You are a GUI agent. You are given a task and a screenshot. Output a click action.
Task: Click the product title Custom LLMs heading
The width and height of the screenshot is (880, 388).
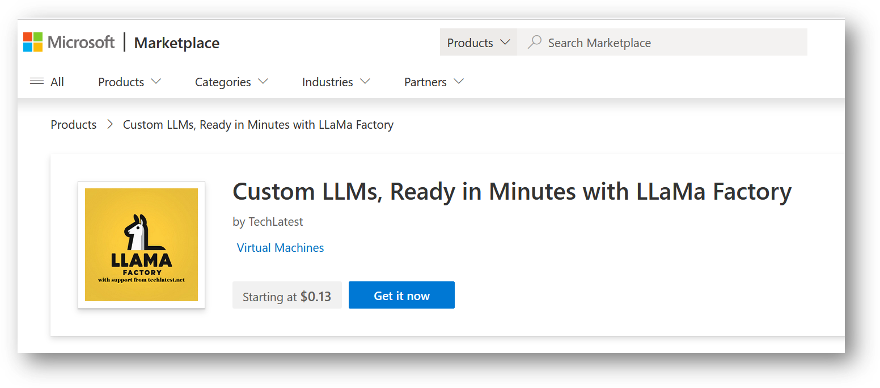point(511,192)
